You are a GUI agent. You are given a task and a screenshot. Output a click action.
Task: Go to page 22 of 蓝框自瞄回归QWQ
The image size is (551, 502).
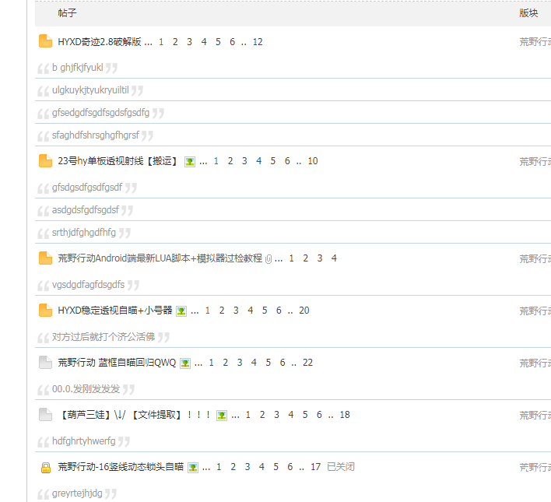pos(307,363)
